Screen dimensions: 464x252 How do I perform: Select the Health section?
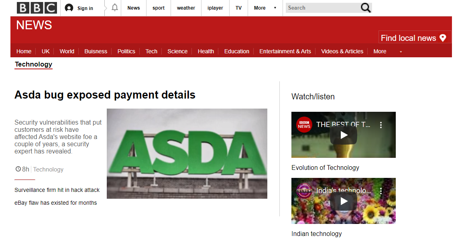[x=206, y=51]
